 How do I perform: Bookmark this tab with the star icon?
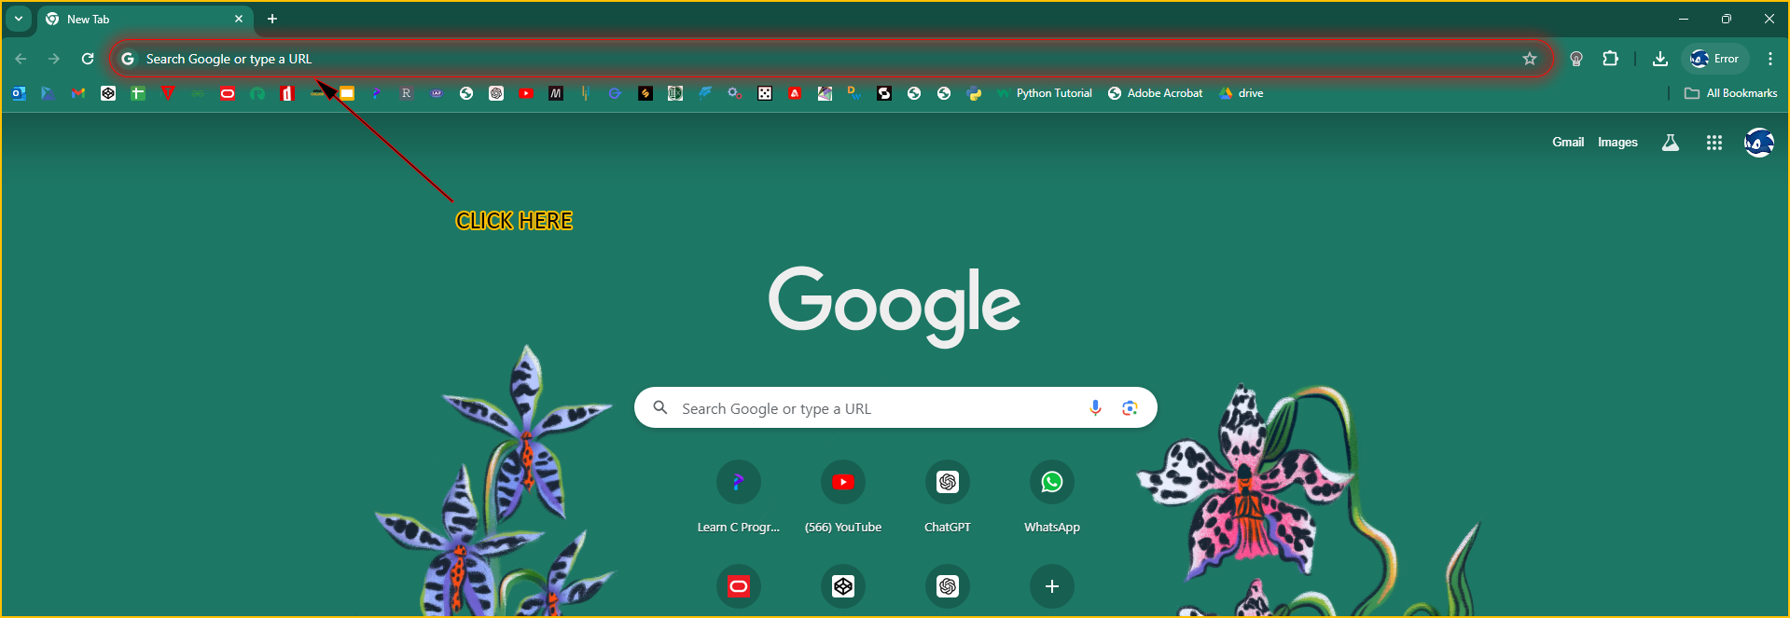tap(1530, 59)
